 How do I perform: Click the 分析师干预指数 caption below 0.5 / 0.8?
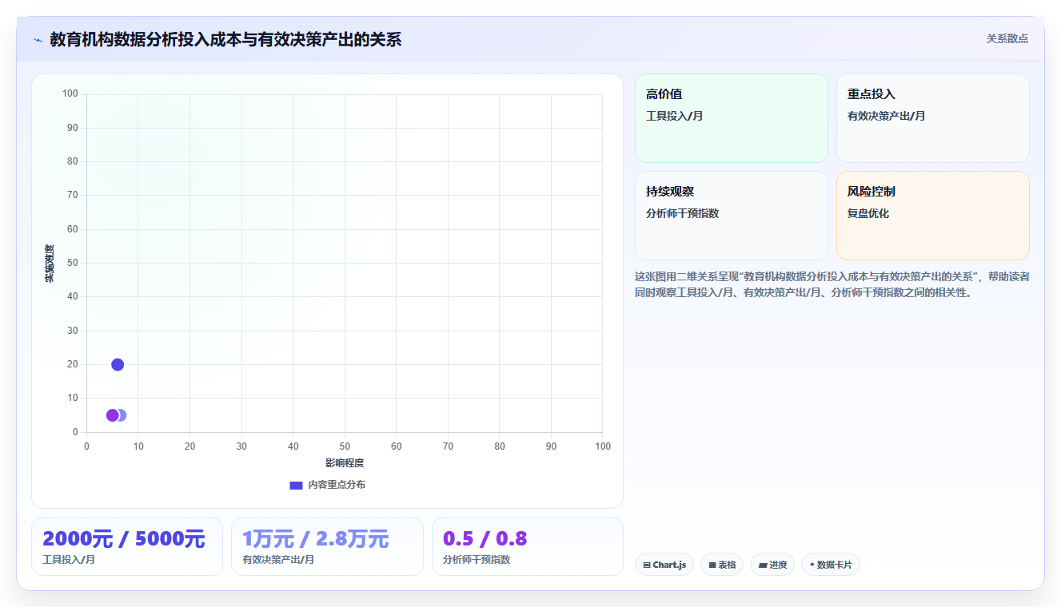(477, 560)
